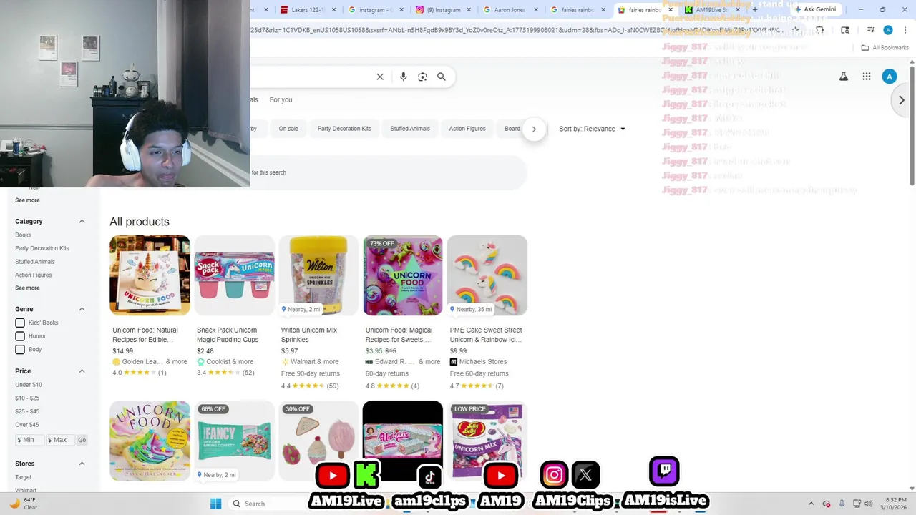Filter by Books category link
Screen dimensions: 916x515
coord(23,235)
